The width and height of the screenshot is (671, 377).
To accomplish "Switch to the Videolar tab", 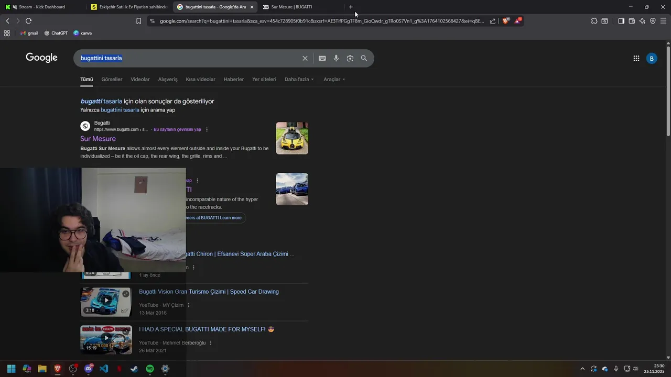I will pos(140,80).
